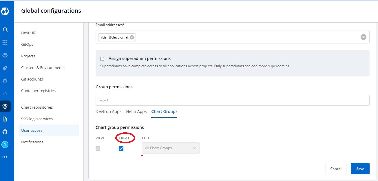Image resolution: width=378 pixels, height=181 pixels.
Task: Click the rocket deploy icon in sidebar
Action: click(x=5, y=68)
